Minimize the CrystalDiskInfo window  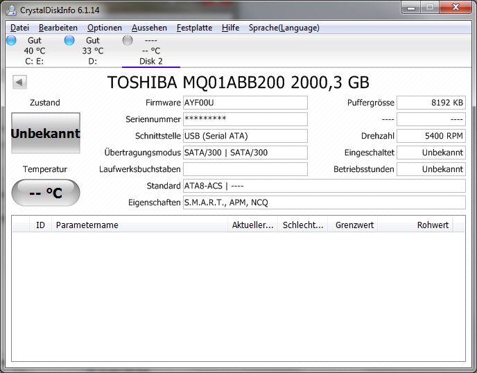[x=410, y=8]
